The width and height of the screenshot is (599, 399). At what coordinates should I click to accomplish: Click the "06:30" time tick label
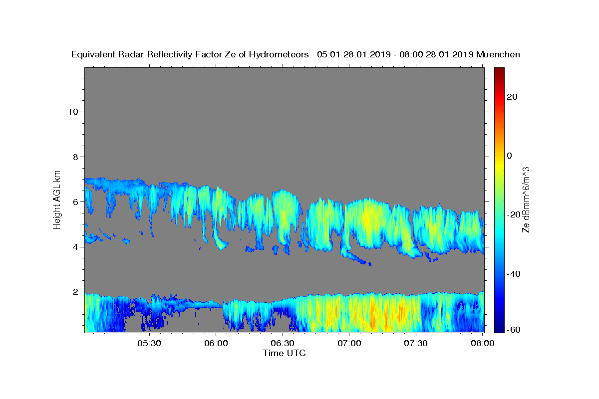(283, 343)
